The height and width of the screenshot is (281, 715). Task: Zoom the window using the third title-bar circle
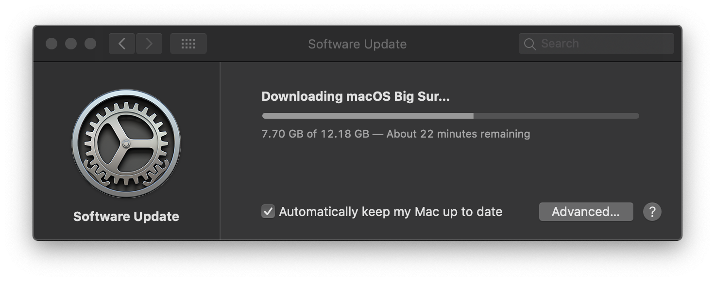click(x=90, y=44)
